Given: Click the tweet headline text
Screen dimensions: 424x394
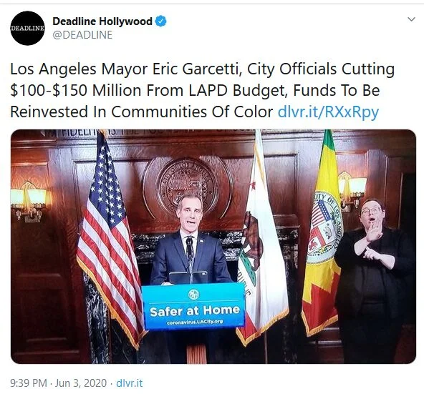Looking at the screenshot, I should click(202, 90).
